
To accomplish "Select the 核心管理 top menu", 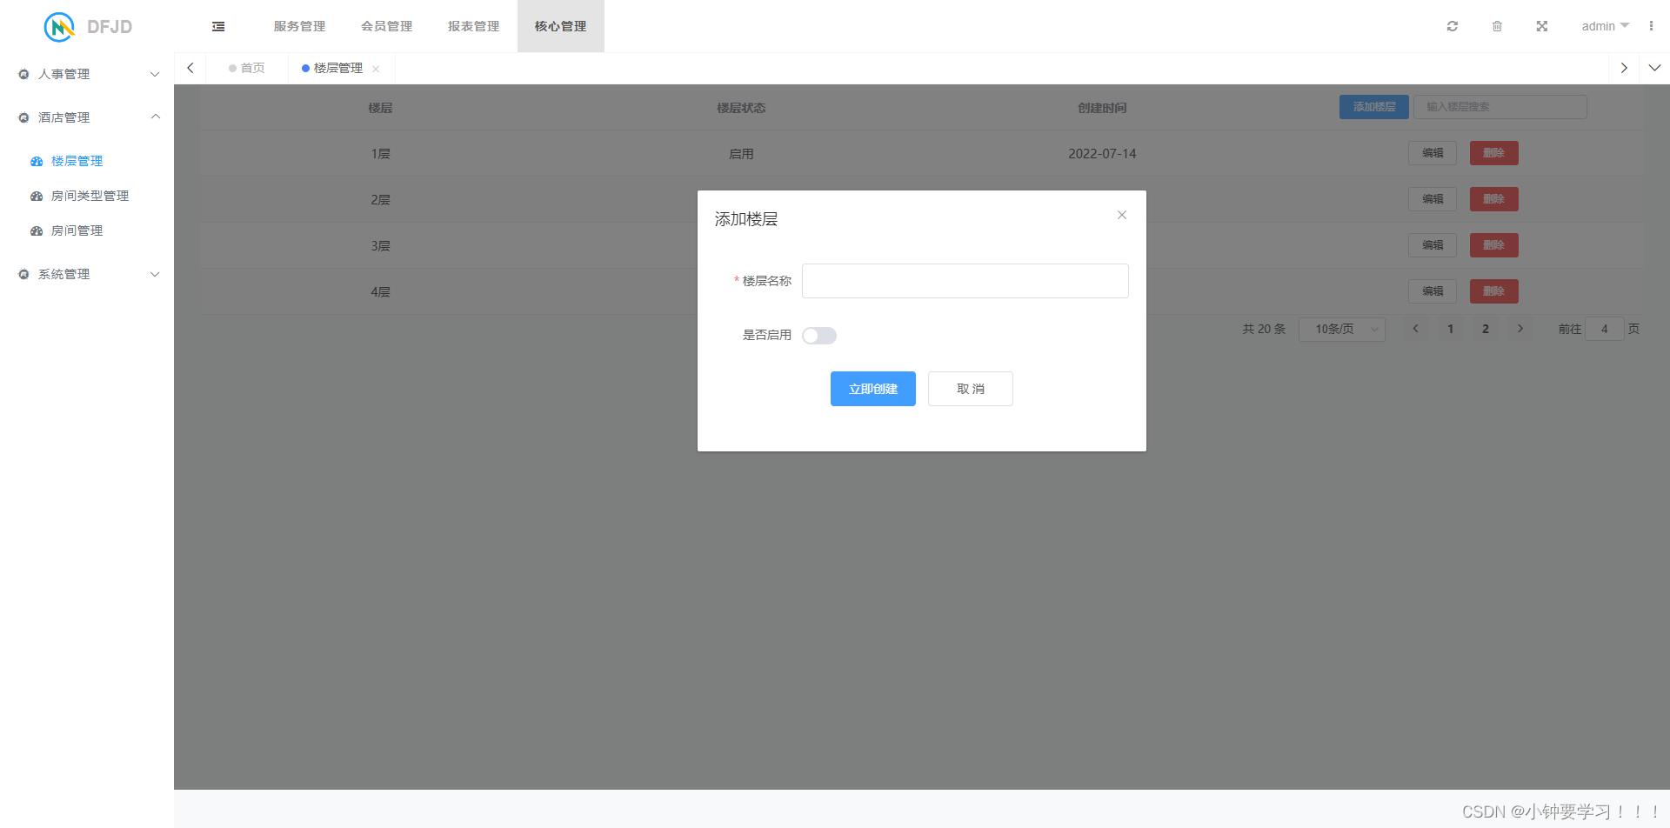I will point(561,26).
